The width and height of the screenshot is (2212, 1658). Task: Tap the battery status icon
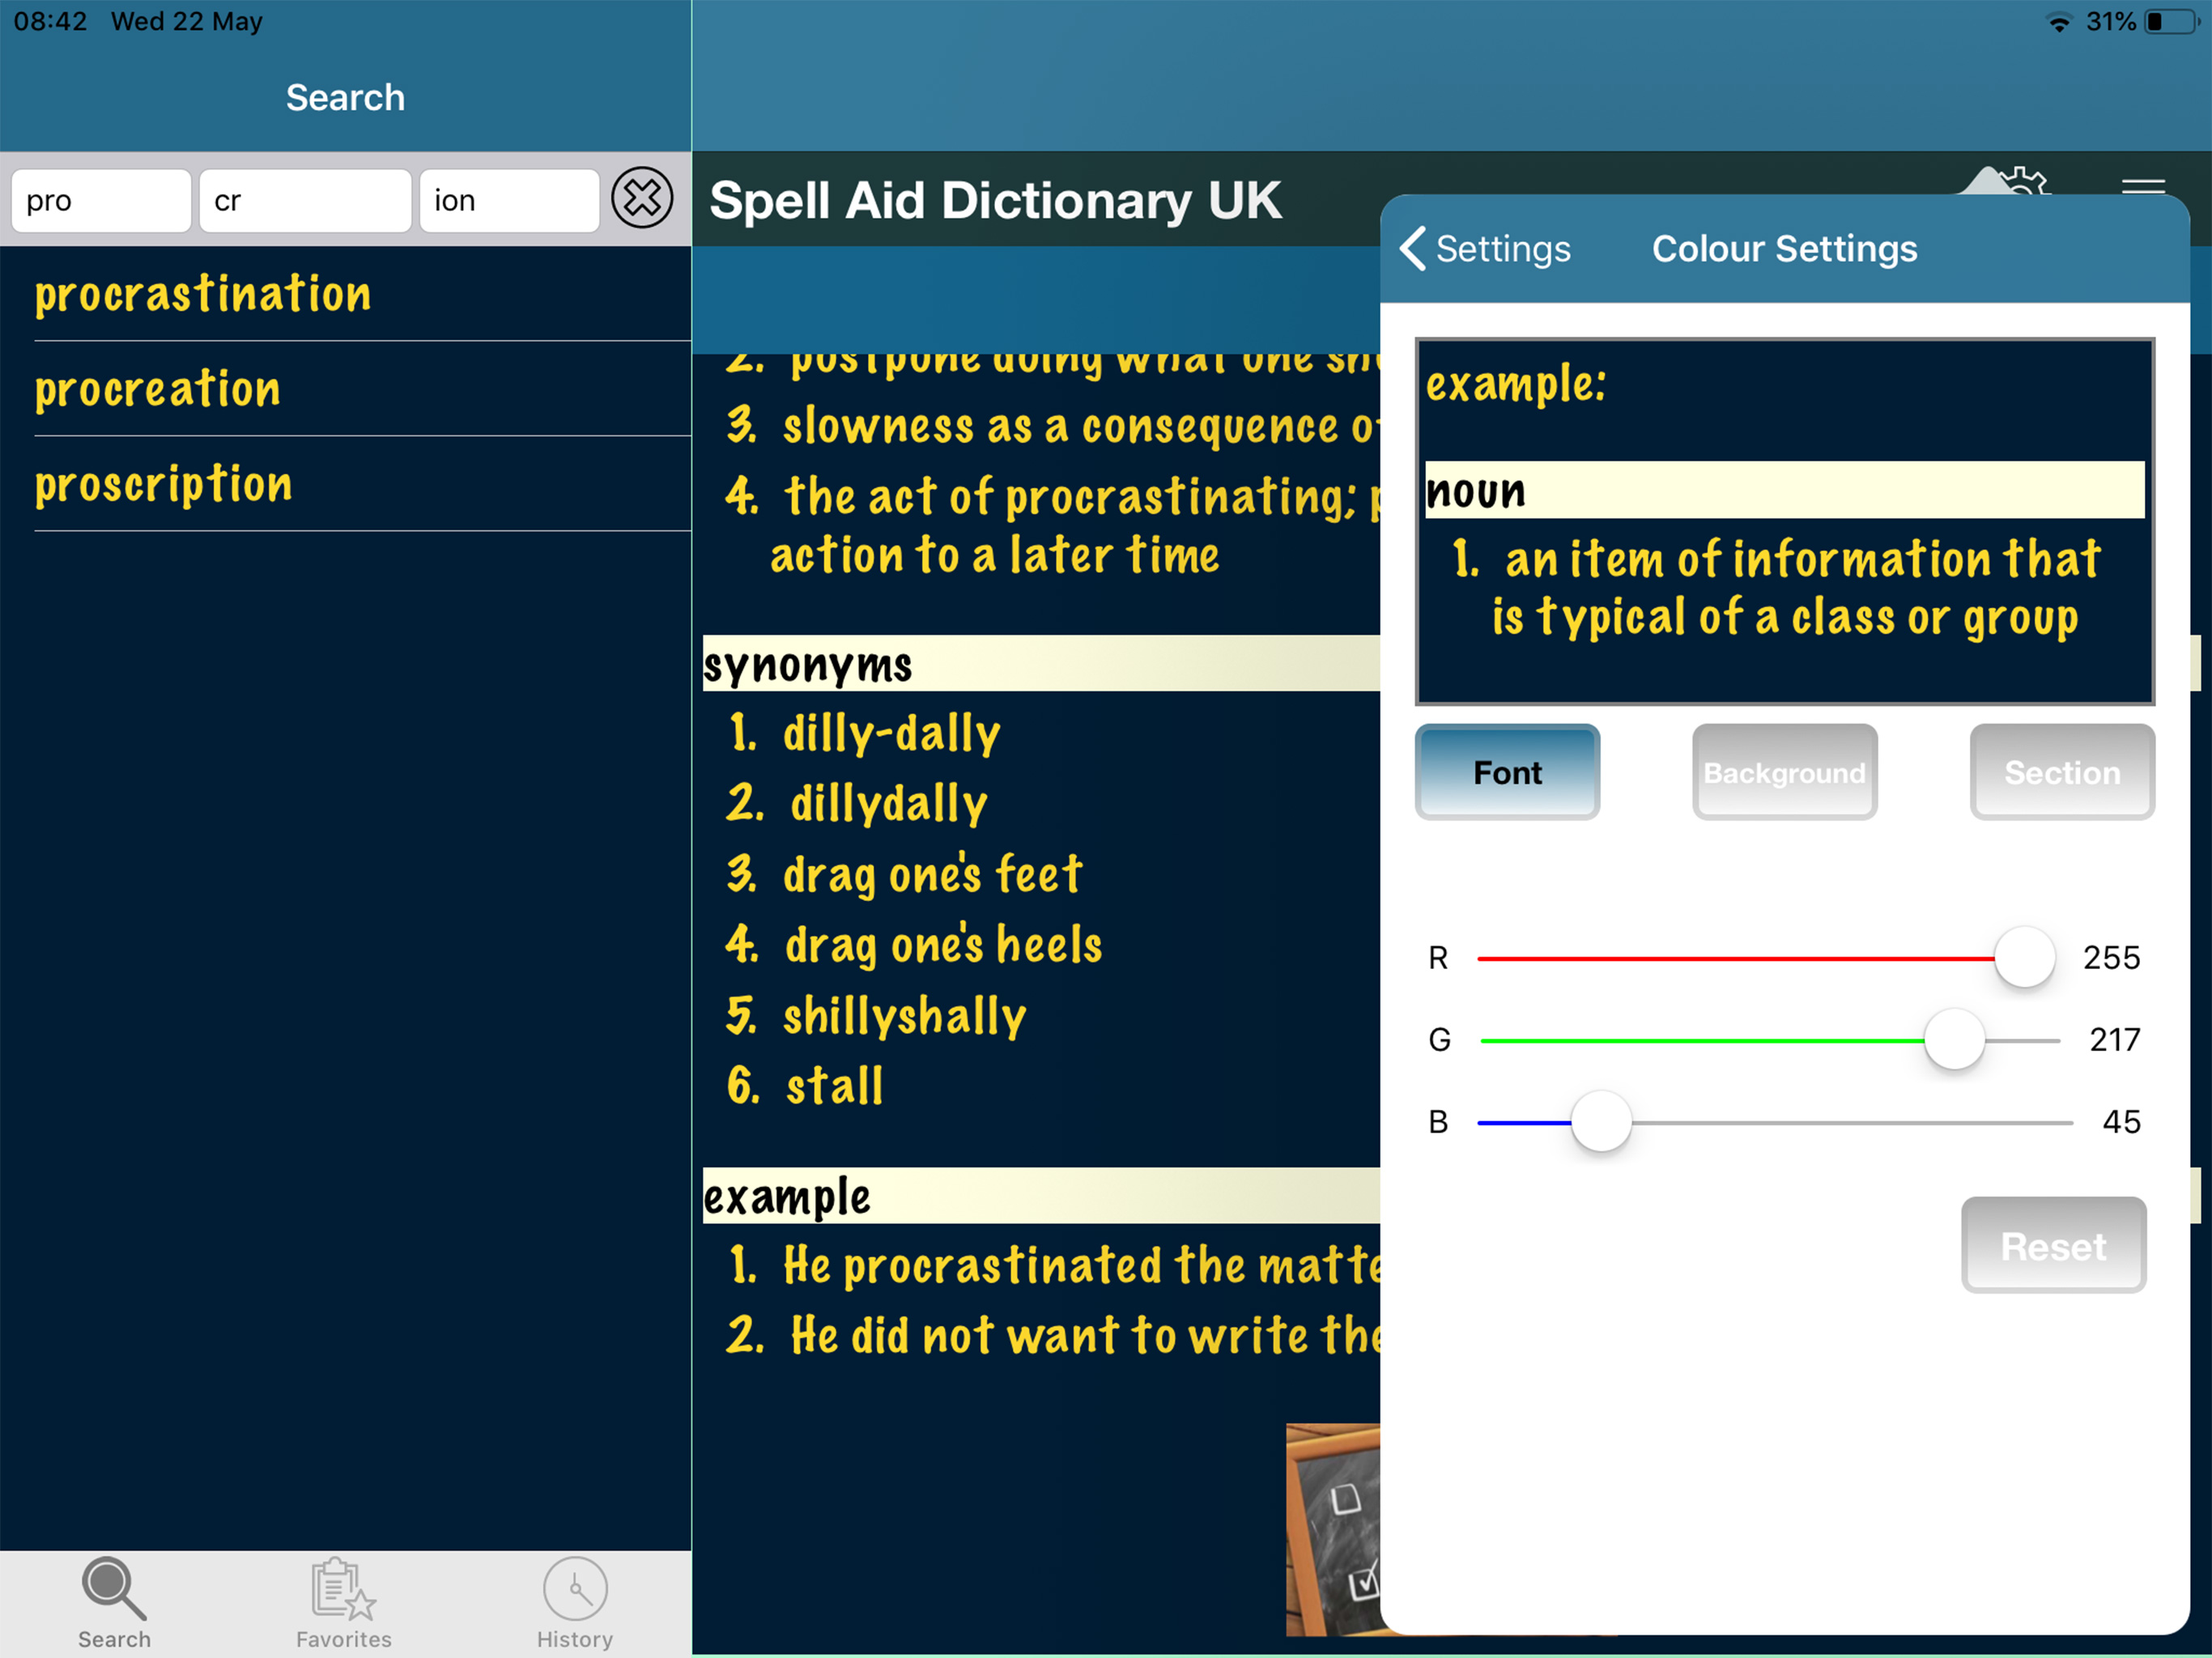click(x=2172, y=21)
